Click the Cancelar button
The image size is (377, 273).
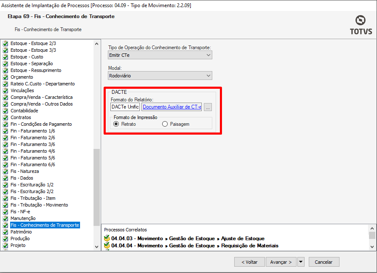[324, 262]
